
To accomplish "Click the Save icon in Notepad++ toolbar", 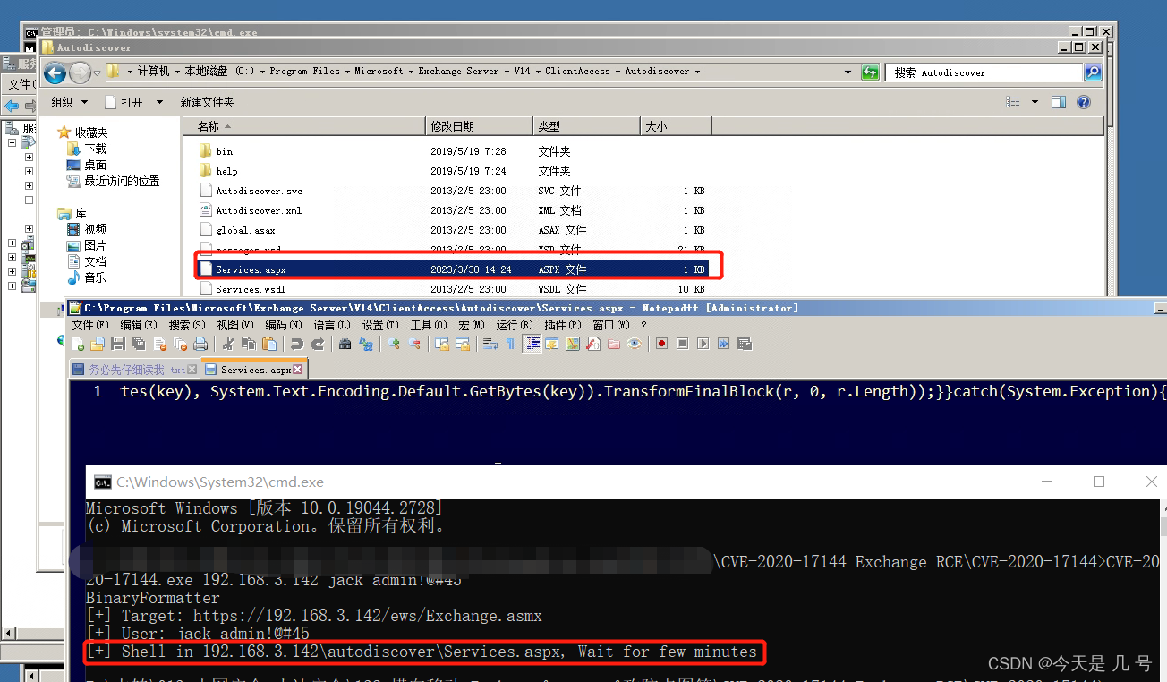I will [118, 344].
